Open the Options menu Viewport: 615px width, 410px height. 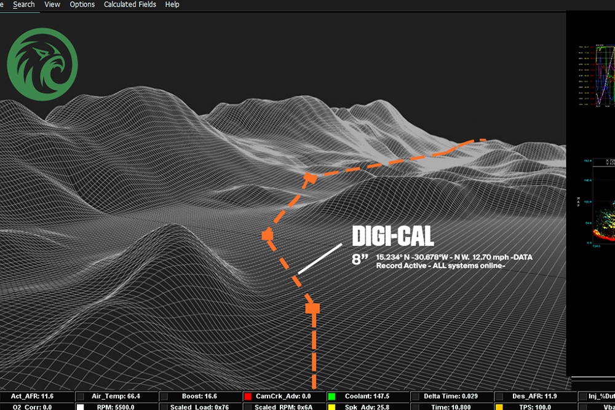click(82, 4)
